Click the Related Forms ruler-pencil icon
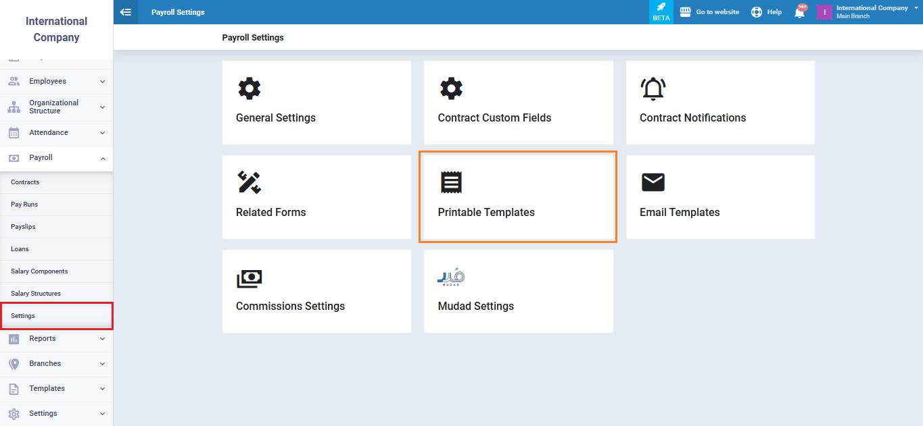The image size is (923, 426). 249,182
